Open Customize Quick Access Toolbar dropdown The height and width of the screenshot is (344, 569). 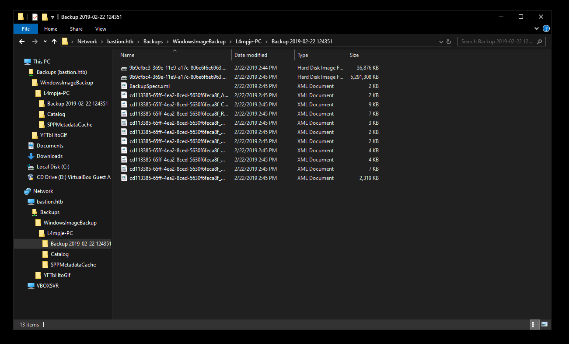tap(52, 17)
